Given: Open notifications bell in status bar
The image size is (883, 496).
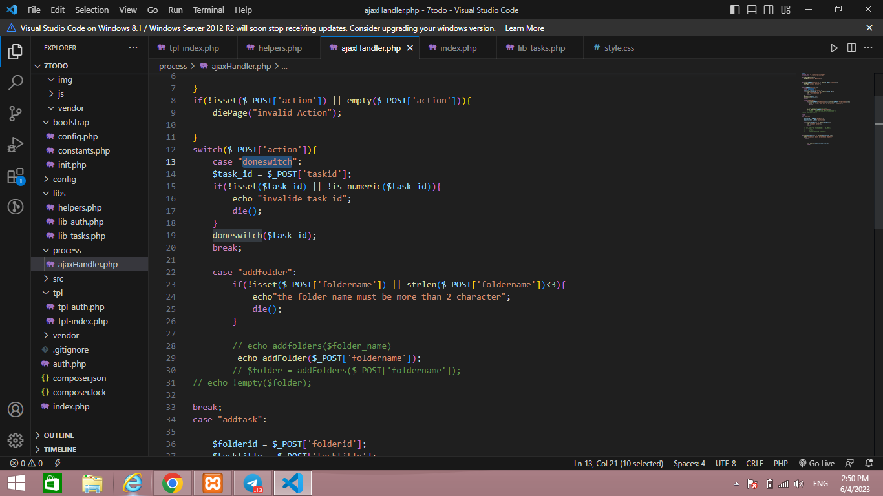Looking at the screenshot, I should 868,464.
